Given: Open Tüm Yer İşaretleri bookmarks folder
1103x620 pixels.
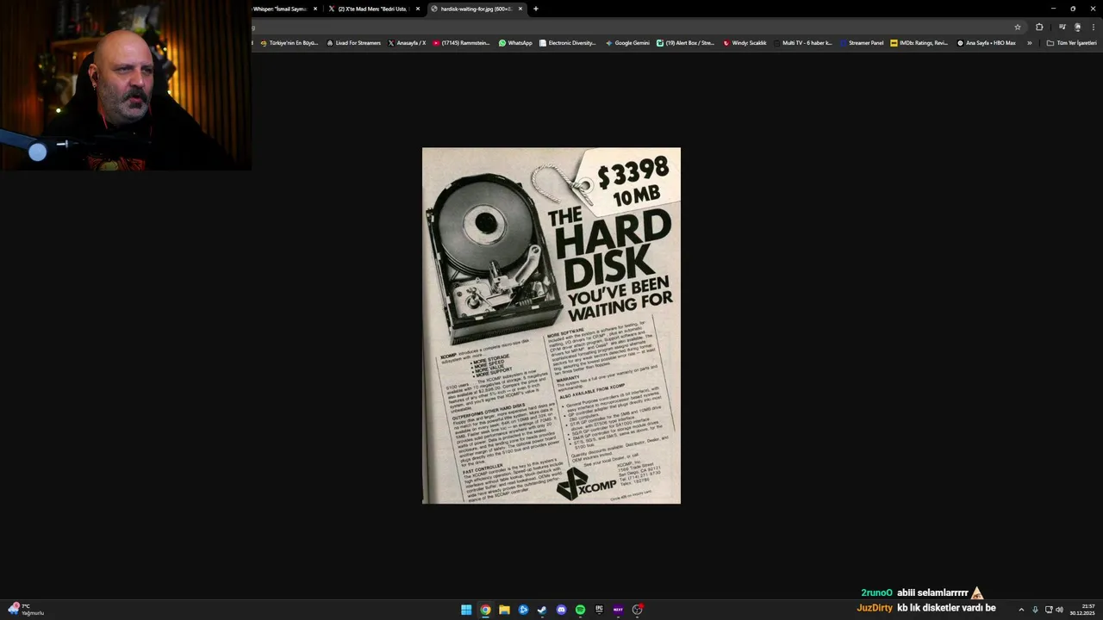Looking at the screenshot, I should (1071, 43).
